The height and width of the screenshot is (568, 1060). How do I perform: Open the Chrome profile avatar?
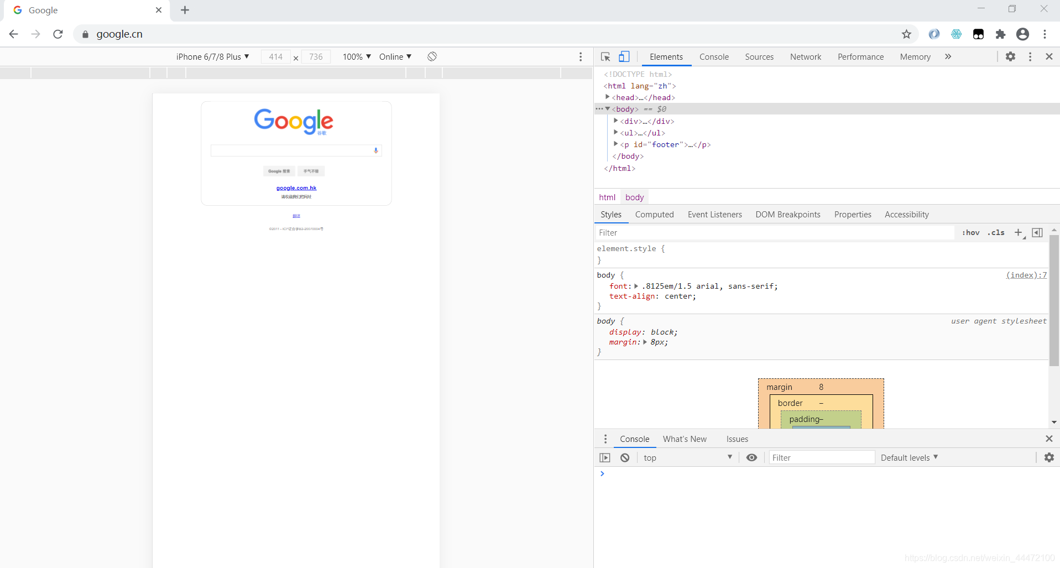1023,34
